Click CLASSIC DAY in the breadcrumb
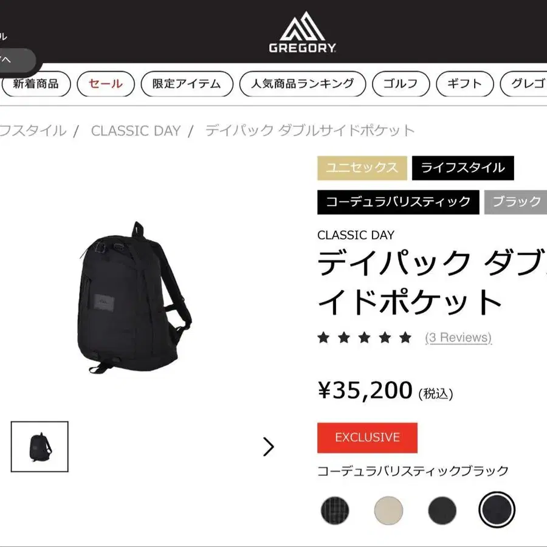The image size is (547, 547). click(x=136, y=131)
